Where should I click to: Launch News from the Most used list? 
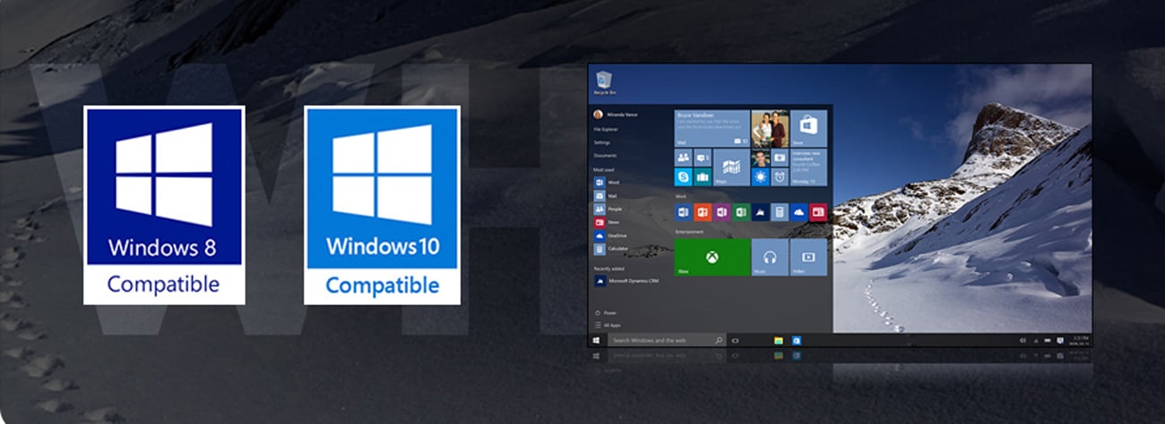[606, 222]
